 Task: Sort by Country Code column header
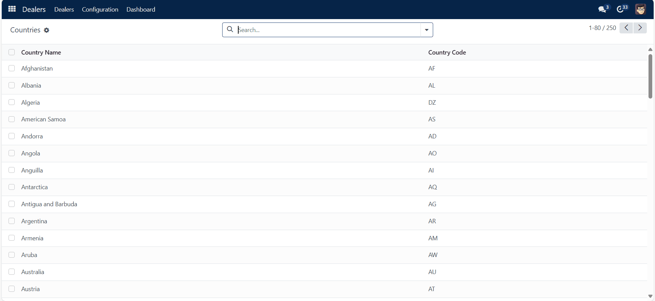point(447,52)
